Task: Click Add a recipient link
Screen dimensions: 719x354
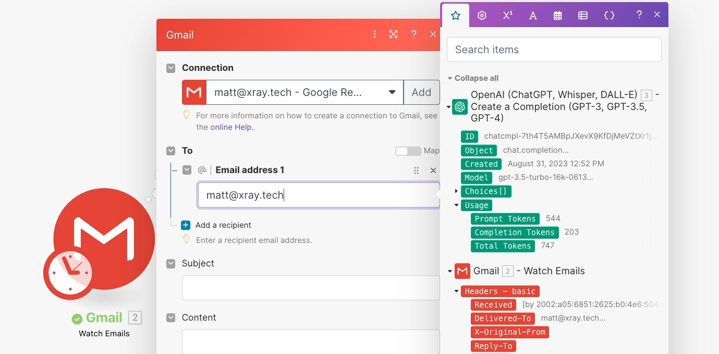Action: click(223, 225)
